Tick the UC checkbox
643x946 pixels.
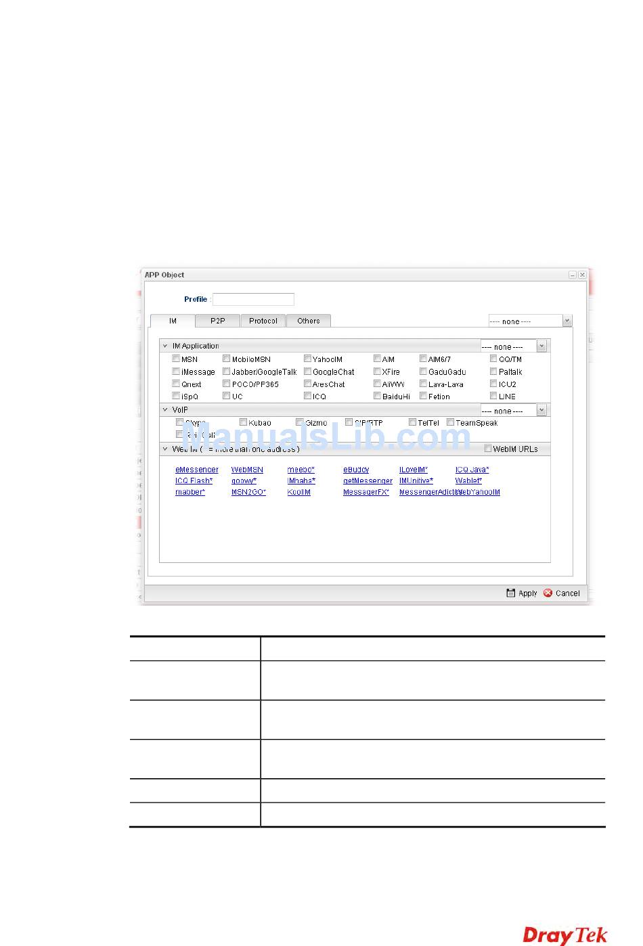point(227,396)
